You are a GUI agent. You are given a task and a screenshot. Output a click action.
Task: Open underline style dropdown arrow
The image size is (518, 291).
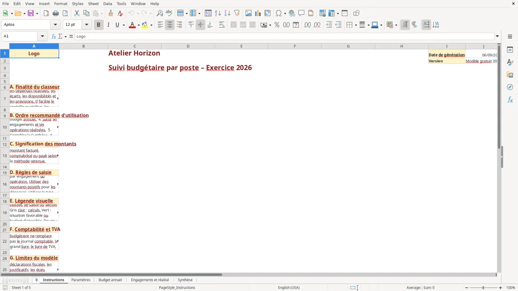[123, 25]
